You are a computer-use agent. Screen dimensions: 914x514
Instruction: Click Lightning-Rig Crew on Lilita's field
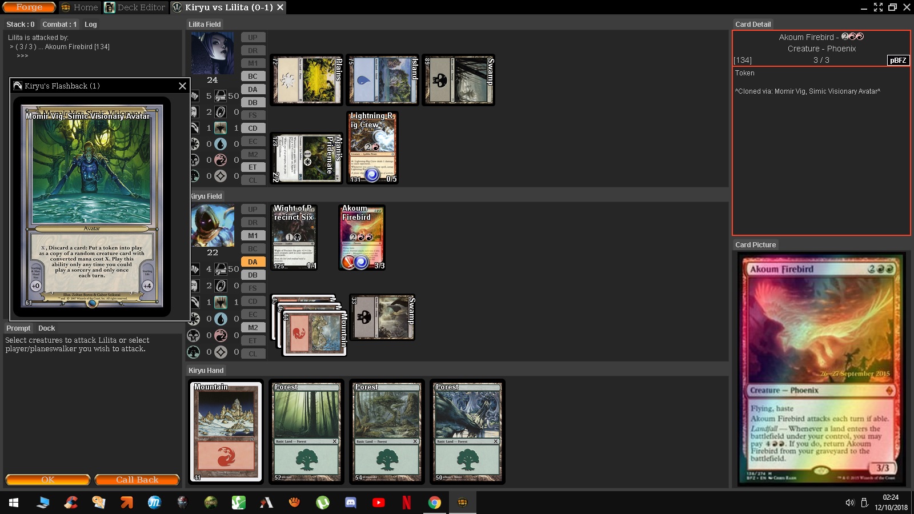point(372,147)
